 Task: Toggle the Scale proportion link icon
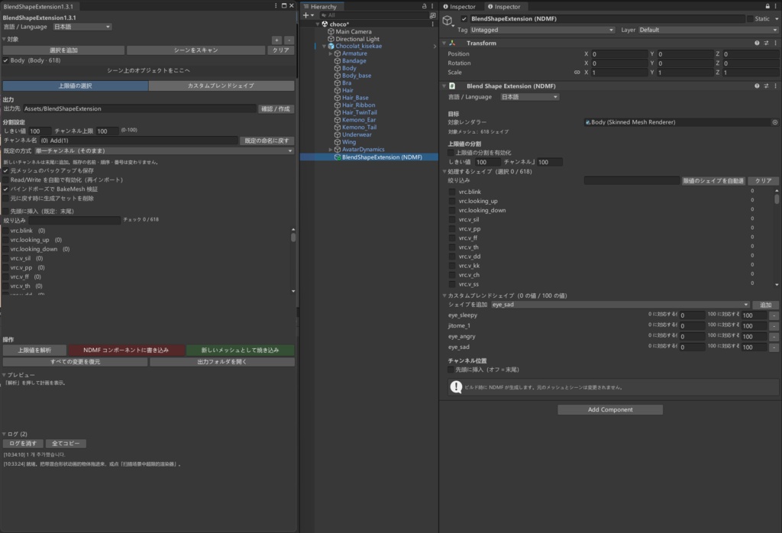(x=577, y=73)
